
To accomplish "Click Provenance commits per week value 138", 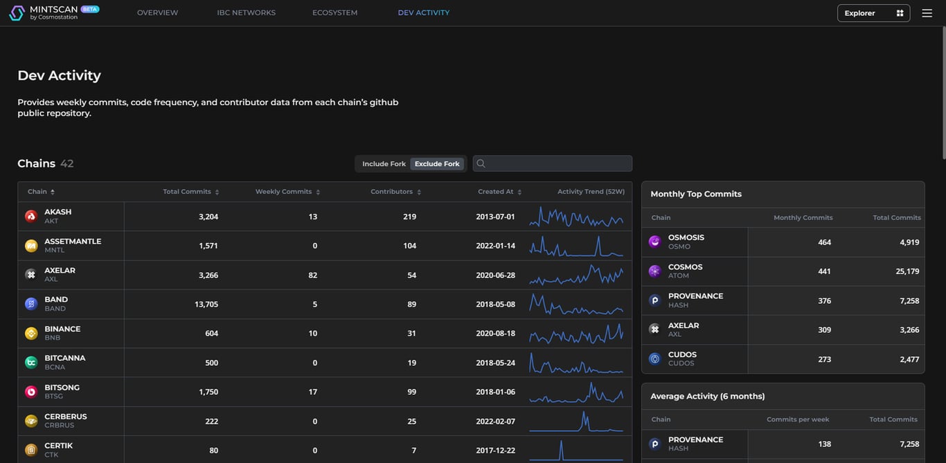I will pyautogui.click(x=825, y=444).
